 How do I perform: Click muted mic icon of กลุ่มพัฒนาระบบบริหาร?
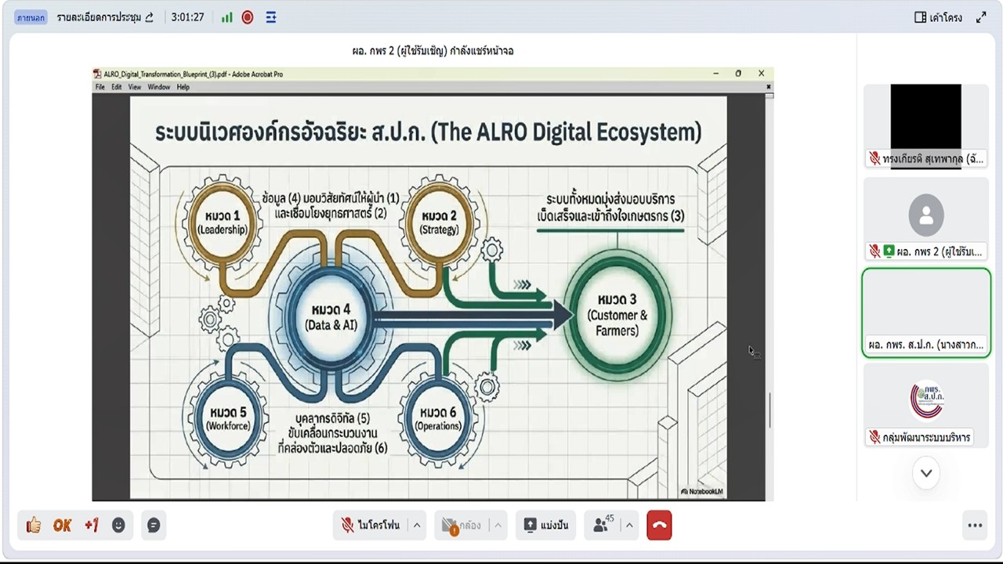pyautogui.click(x=874, y=437)
